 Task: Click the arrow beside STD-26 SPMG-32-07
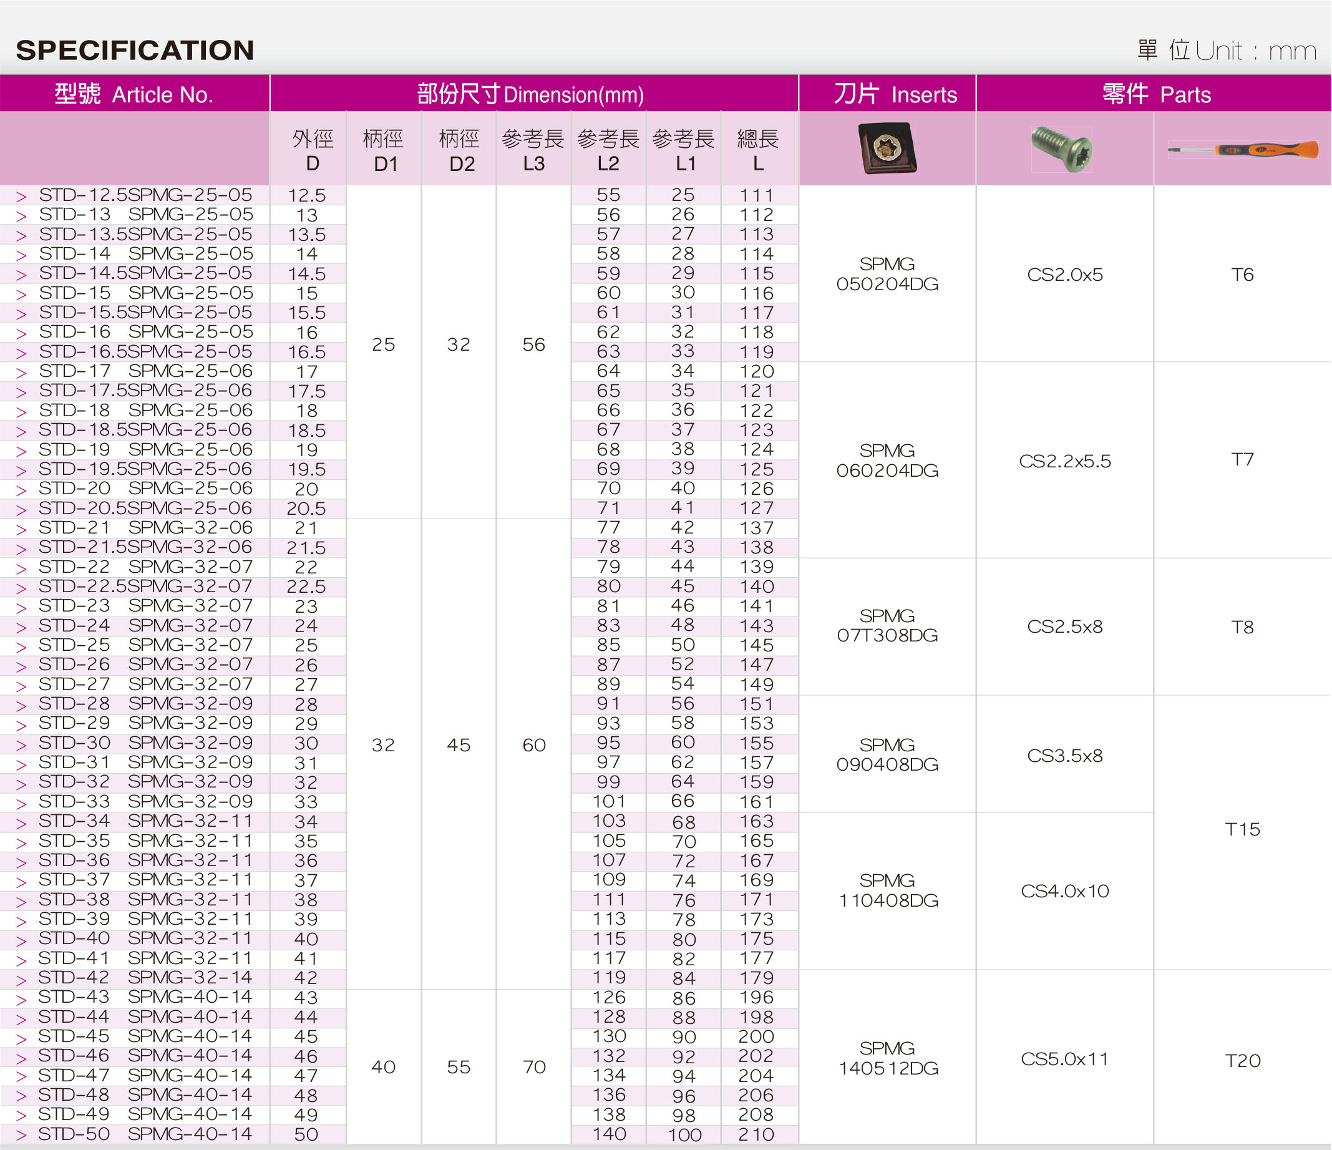pos(21,666)
